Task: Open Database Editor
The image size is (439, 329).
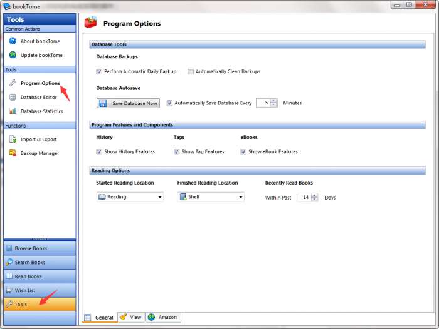Action: [39, 97]
